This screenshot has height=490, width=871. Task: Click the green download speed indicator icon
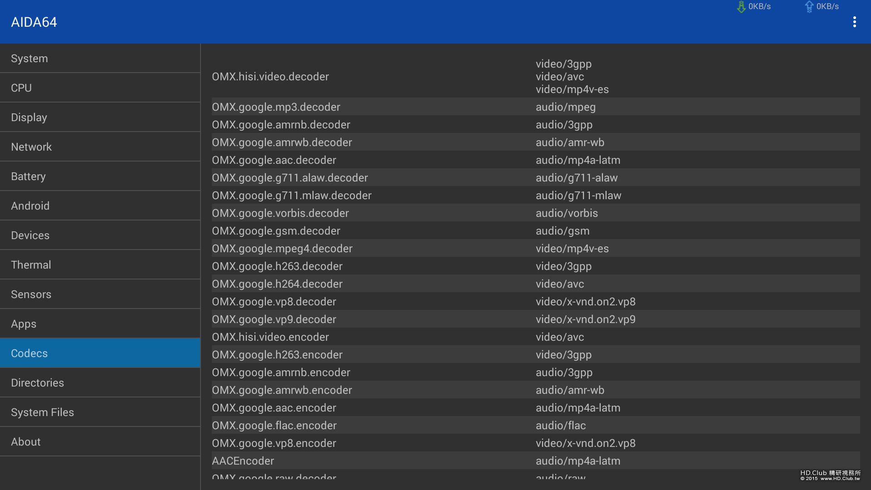(741, 7)
